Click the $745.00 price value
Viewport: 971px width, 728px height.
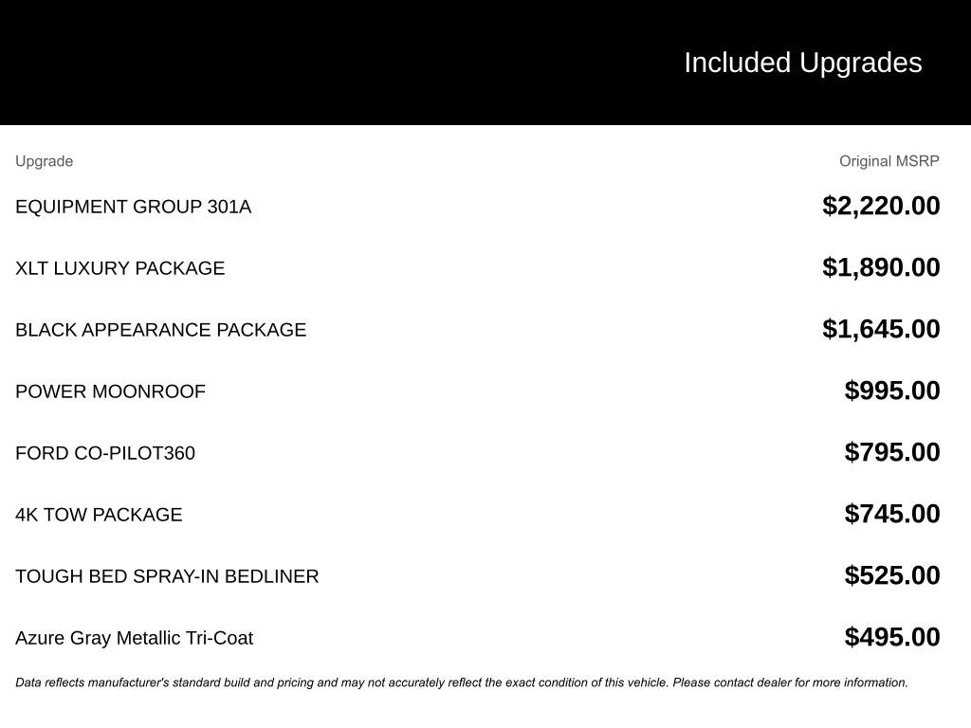[x=892, y=514]
